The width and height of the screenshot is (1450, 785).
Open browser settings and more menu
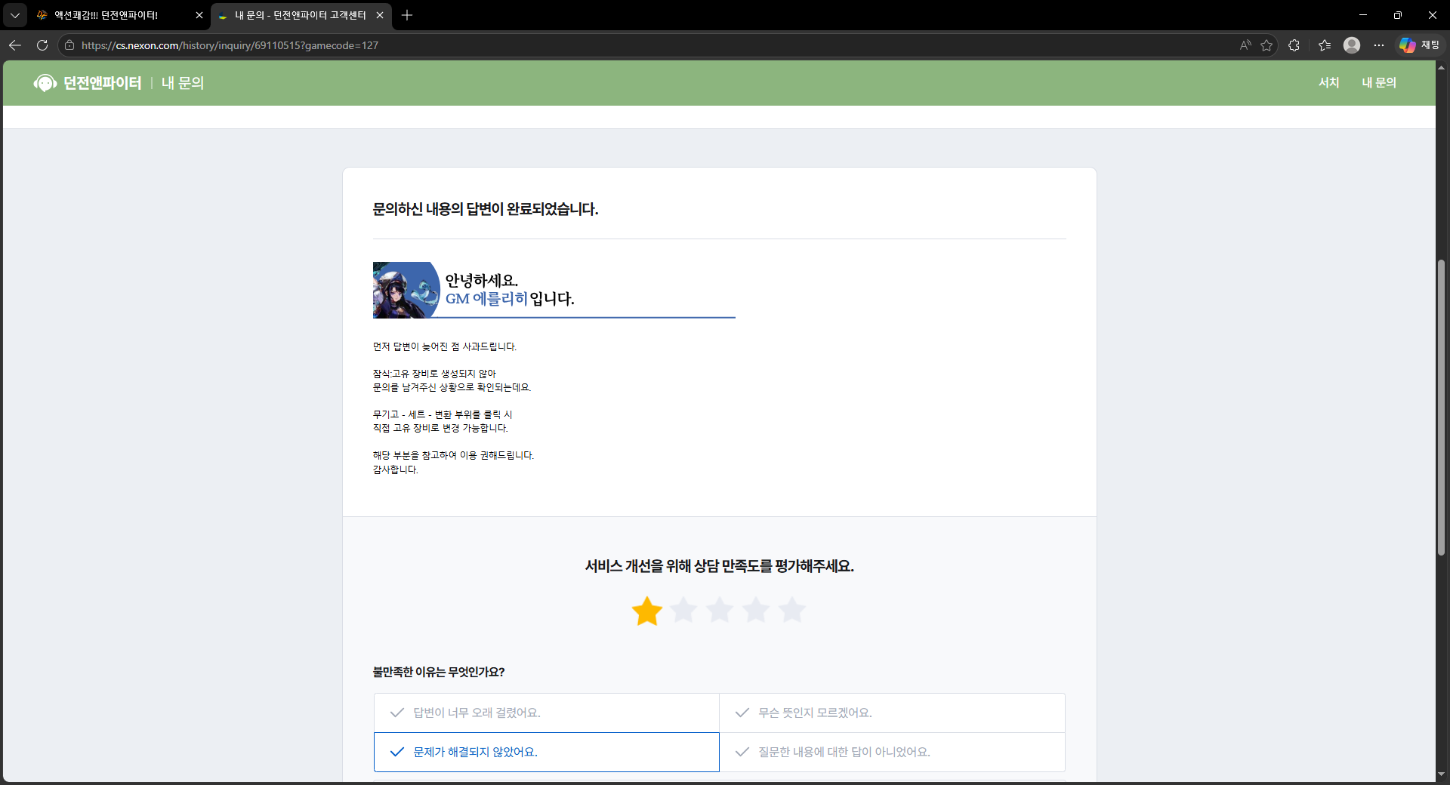tap(1378, 45)
